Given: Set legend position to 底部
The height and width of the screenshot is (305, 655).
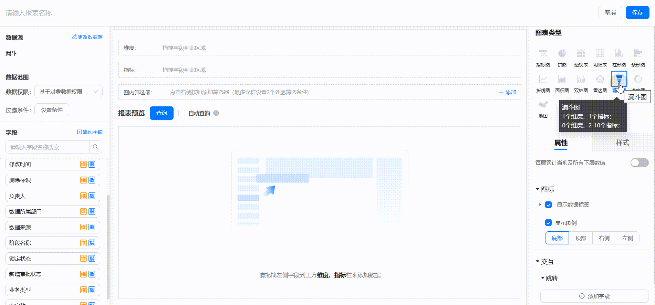Looking at the screenshot, I should [x=557, y=238].
